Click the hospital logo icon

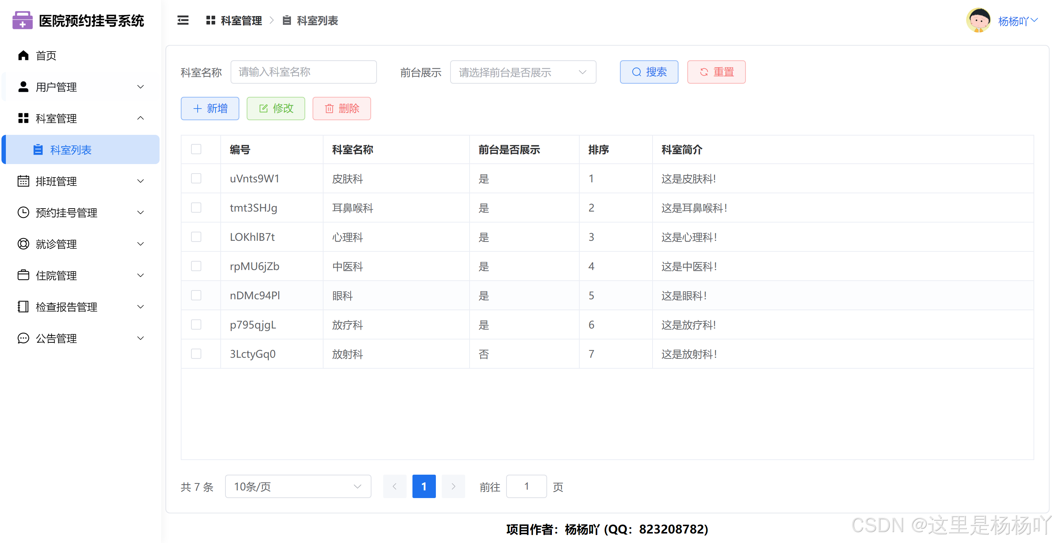(22, 20)
